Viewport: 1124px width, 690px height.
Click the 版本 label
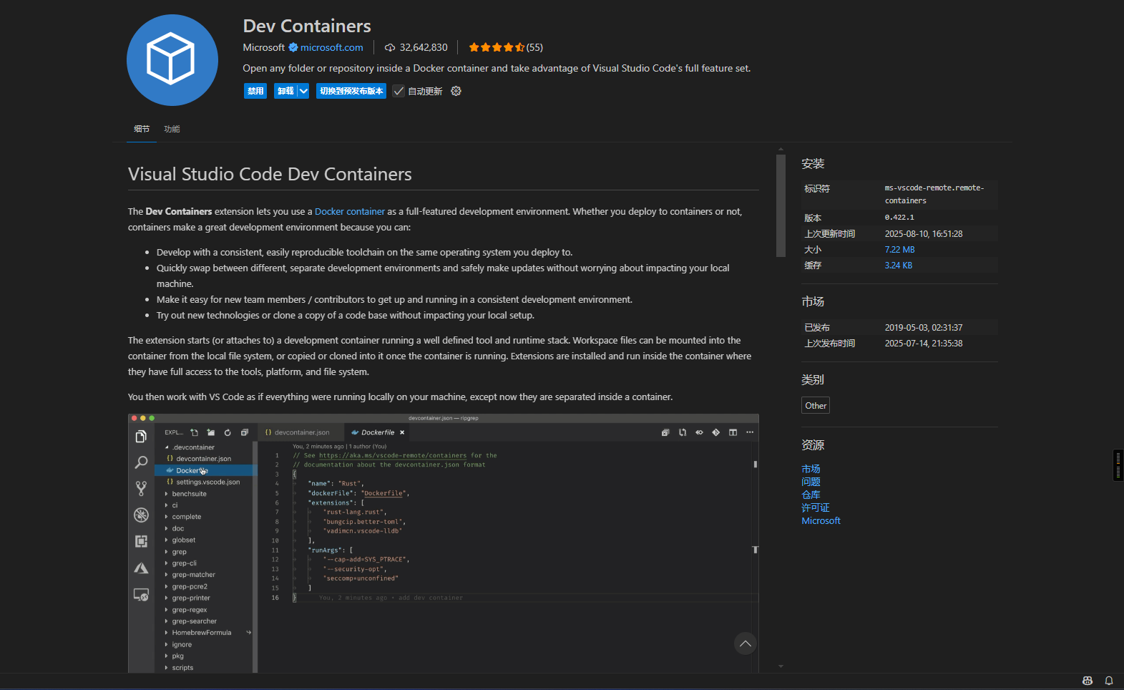coord(813,218)
